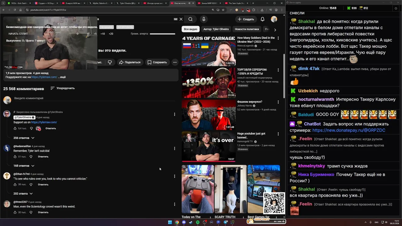The height and width of the screenshot is (226, 402).
Task: Dislike the @hudanradifan comment
Action: click(x=31, y=157)
